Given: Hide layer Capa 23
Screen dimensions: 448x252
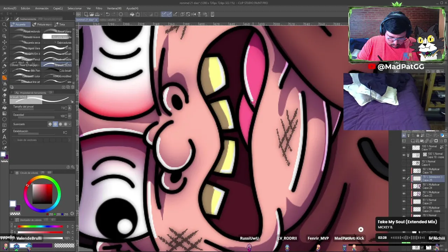Looking at the screenshot, I should pos(404,194).
